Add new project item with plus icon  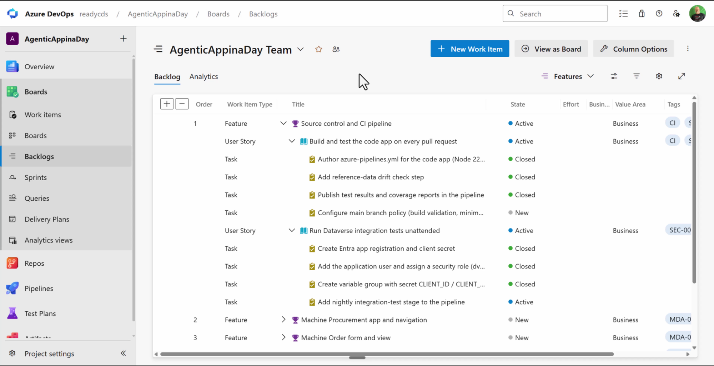(x=123, y=39)
